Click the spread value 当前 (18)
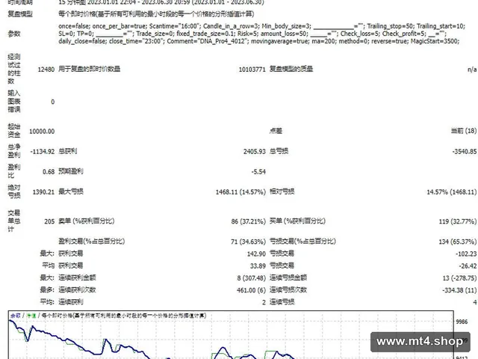The height and width of the screenshot is (359, 478). 463,131
